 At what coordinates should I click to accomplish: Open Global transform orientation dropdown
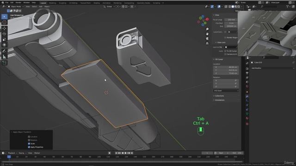pyautogui.click(x=109, y=6)
